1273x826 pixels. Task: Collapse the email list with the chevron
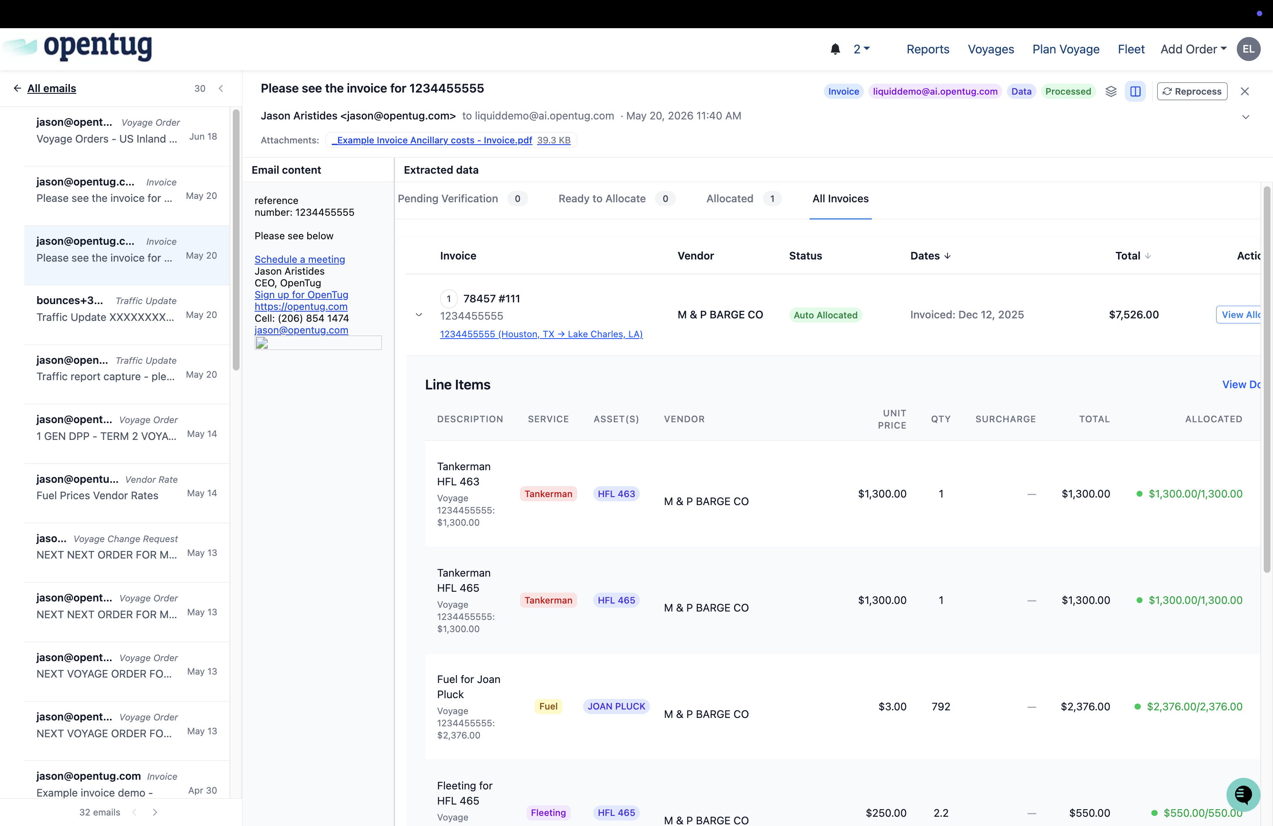coord(221,88)
